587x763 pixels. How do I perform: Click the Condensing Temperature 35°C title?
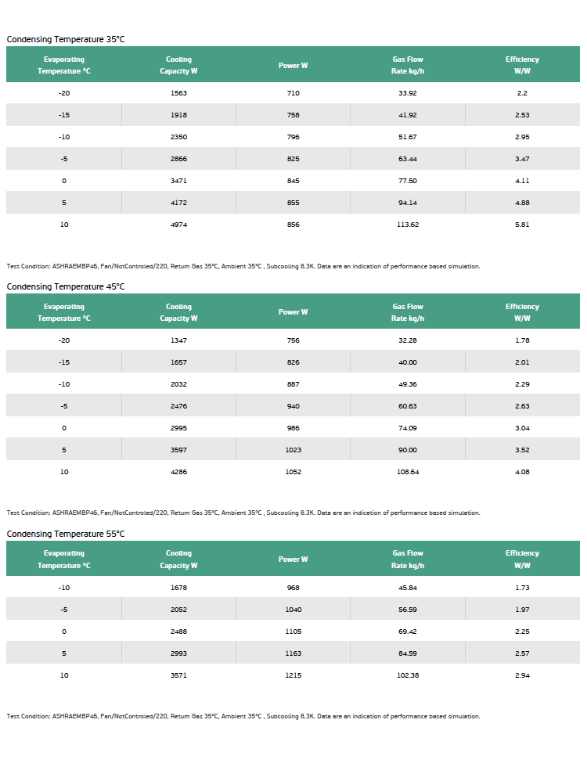coord(66,39)
